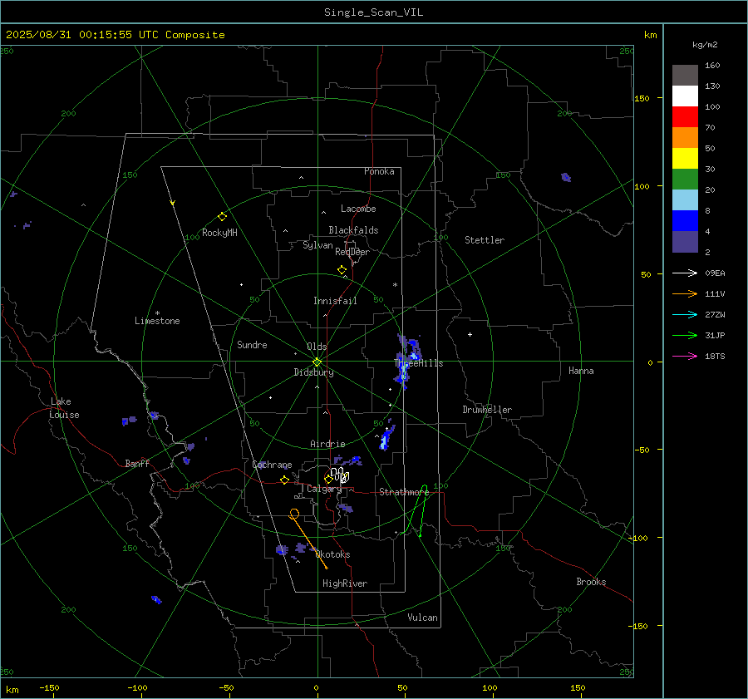The image size is (748, 699).
Task: Click the yellow diamond marker near RockyMH
Action: [x=222, y=217]
